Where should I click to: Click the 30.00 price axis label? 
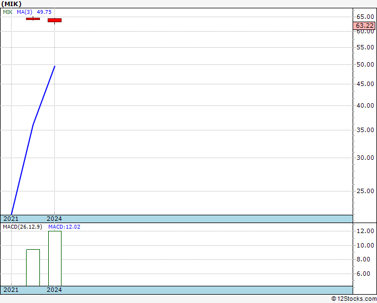[x=365, y=158]
